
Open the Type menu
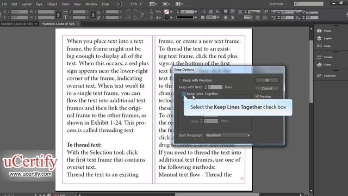coord(39,4)
